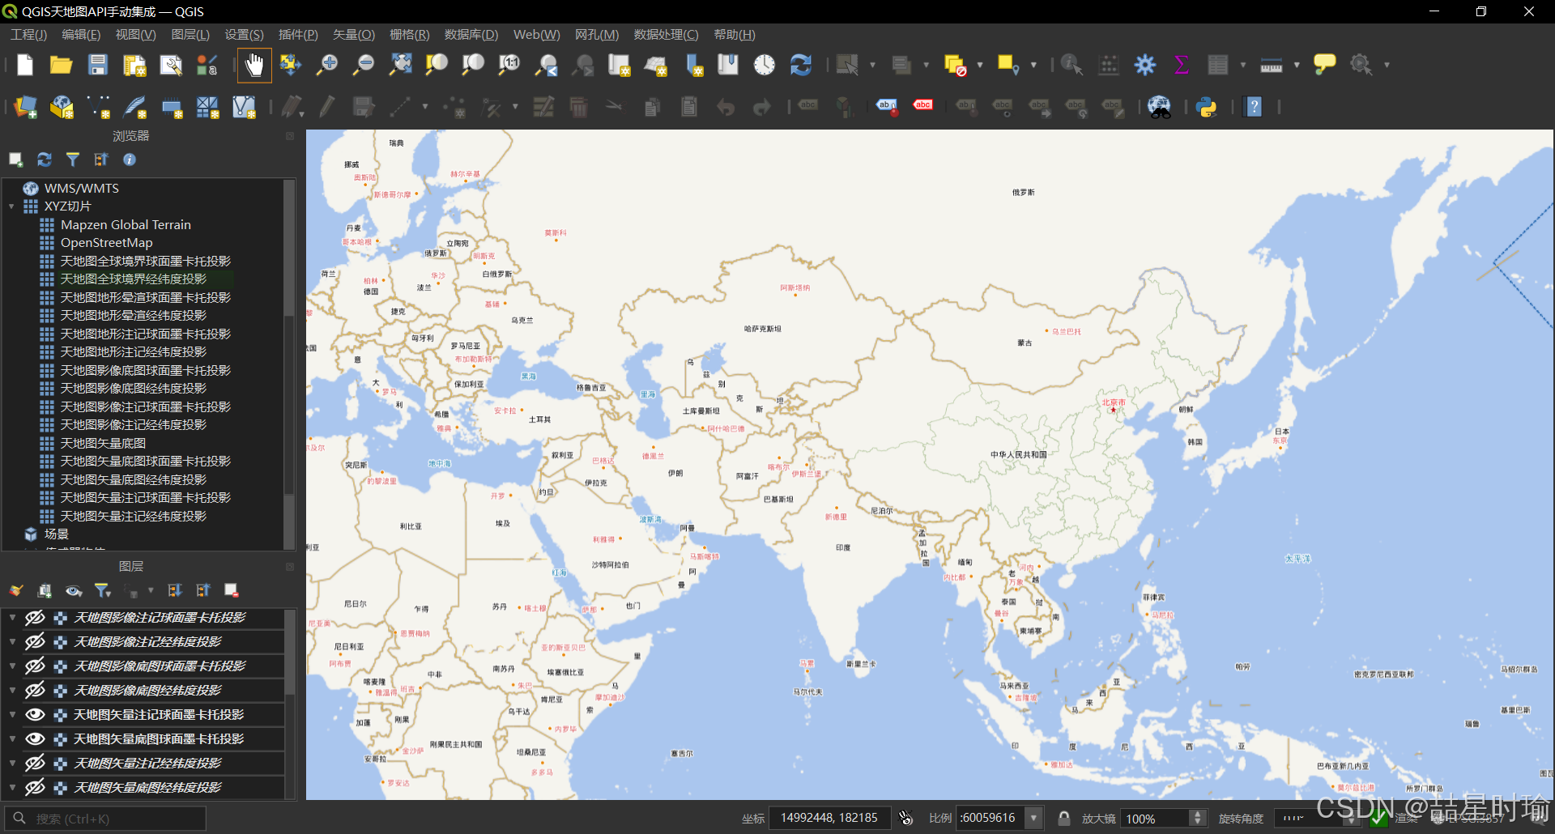This screenshot has width=1555, height=834.
Task: Open the 视图(V) menu
Action: click(135, 35)
